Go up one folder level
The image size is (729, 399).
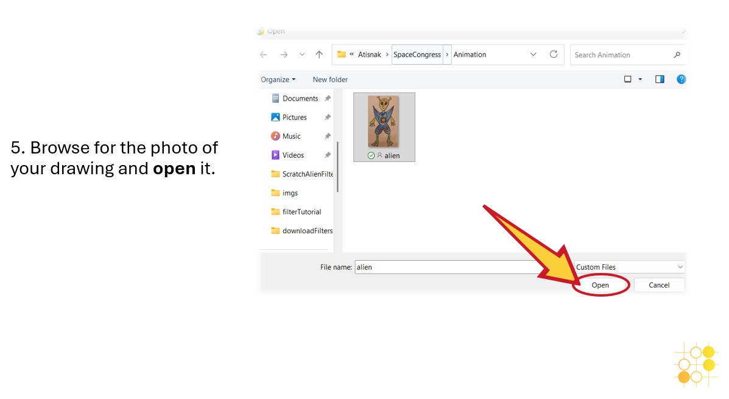coord(319,55)
